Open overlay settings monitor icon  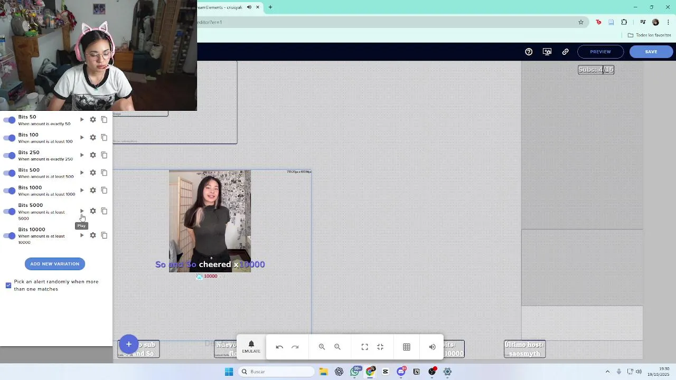(547, 52)
